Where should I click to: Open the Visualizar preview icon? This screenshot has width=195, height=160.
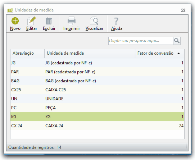click(x=94, y=21)
